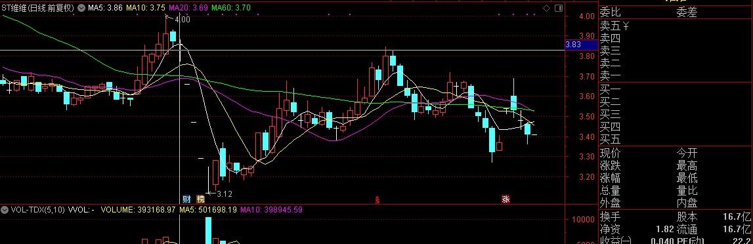
Task: Click the 最低 low price label
Action: pyautogui.click(x=687, y=178)
